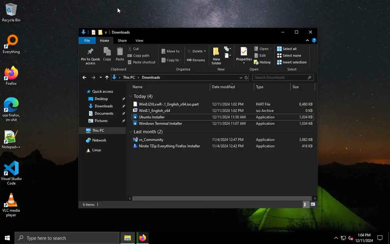Collapse the Last month (2) group
The image size is (390, 244).
pos(131,132)
